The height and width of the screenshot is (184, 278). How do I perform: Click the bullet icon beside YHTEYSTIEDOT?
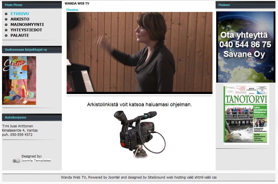6,30
